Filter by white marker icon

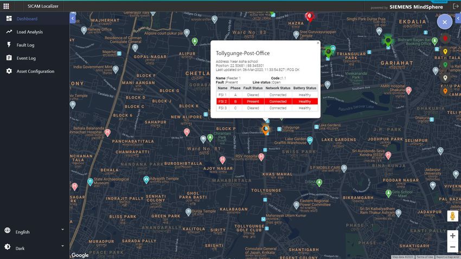445,78
